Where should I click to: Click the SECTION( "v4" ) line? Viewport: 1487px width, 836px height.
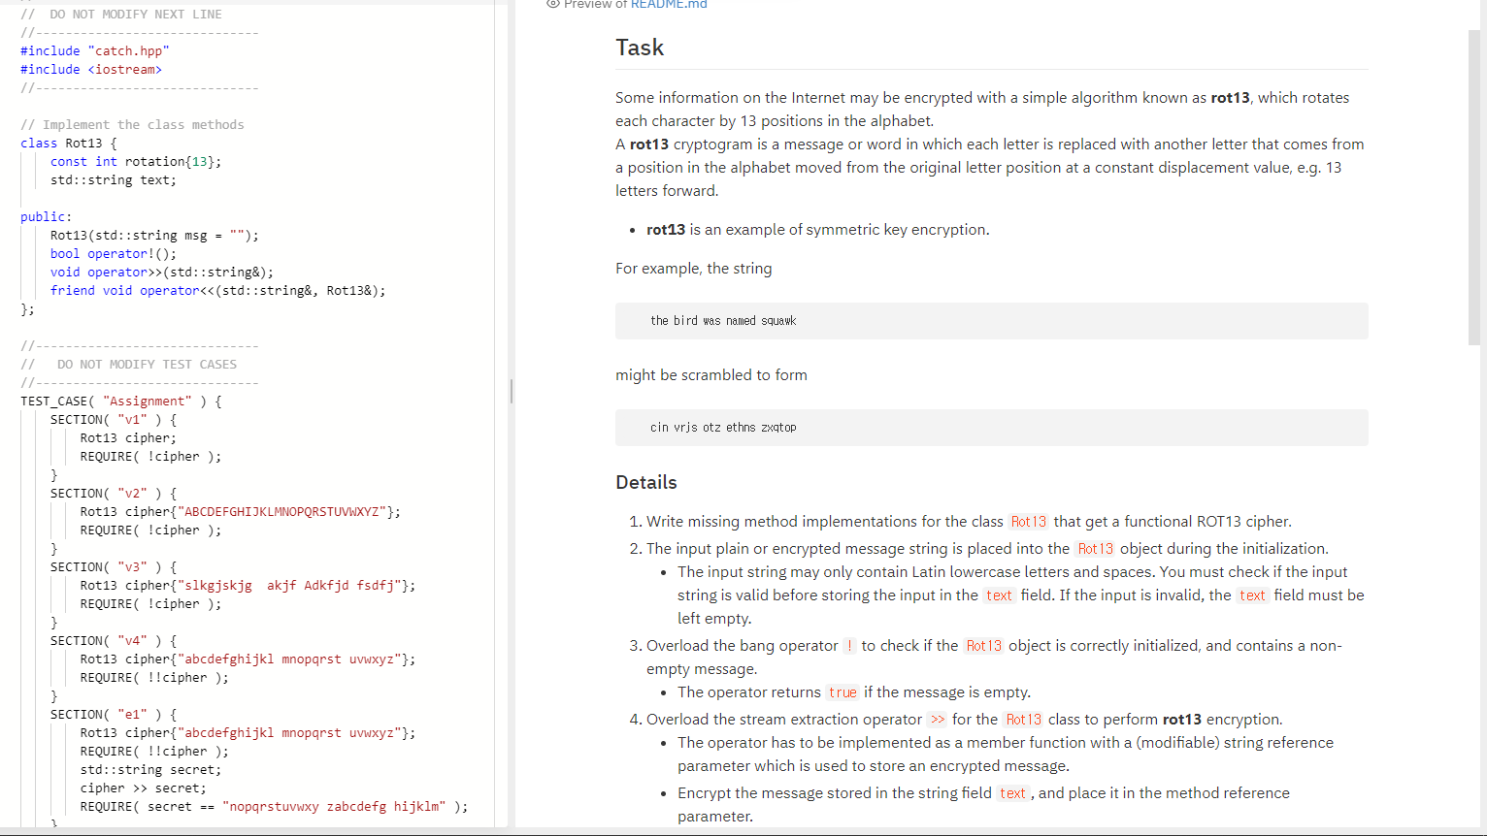[114, 641]
